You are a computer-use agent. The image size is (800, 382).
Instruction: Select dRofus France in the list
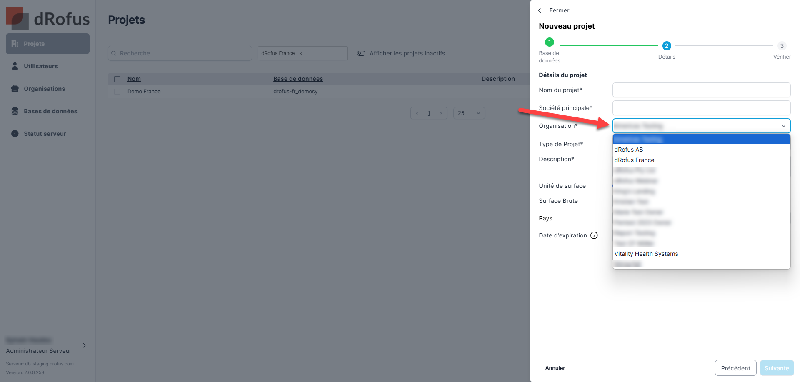(x=701, y=160)
